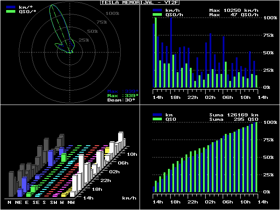Click 06h axis label in cumulative chart
Image resolution: width=280 pixels, height=210 pixels.
tap(228, 202)
